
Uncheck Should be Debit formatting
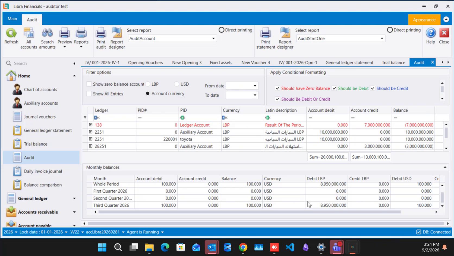pyautogui.click(x=334, y=88)
